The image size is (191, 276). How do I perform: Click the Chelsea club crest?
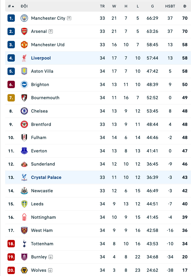click(x=24, y=111)
